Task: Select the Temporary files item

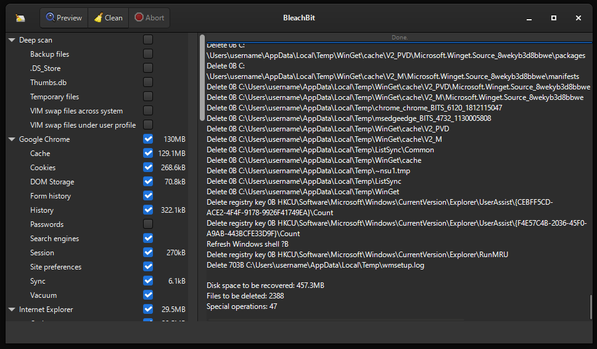Action: point(54,97)
